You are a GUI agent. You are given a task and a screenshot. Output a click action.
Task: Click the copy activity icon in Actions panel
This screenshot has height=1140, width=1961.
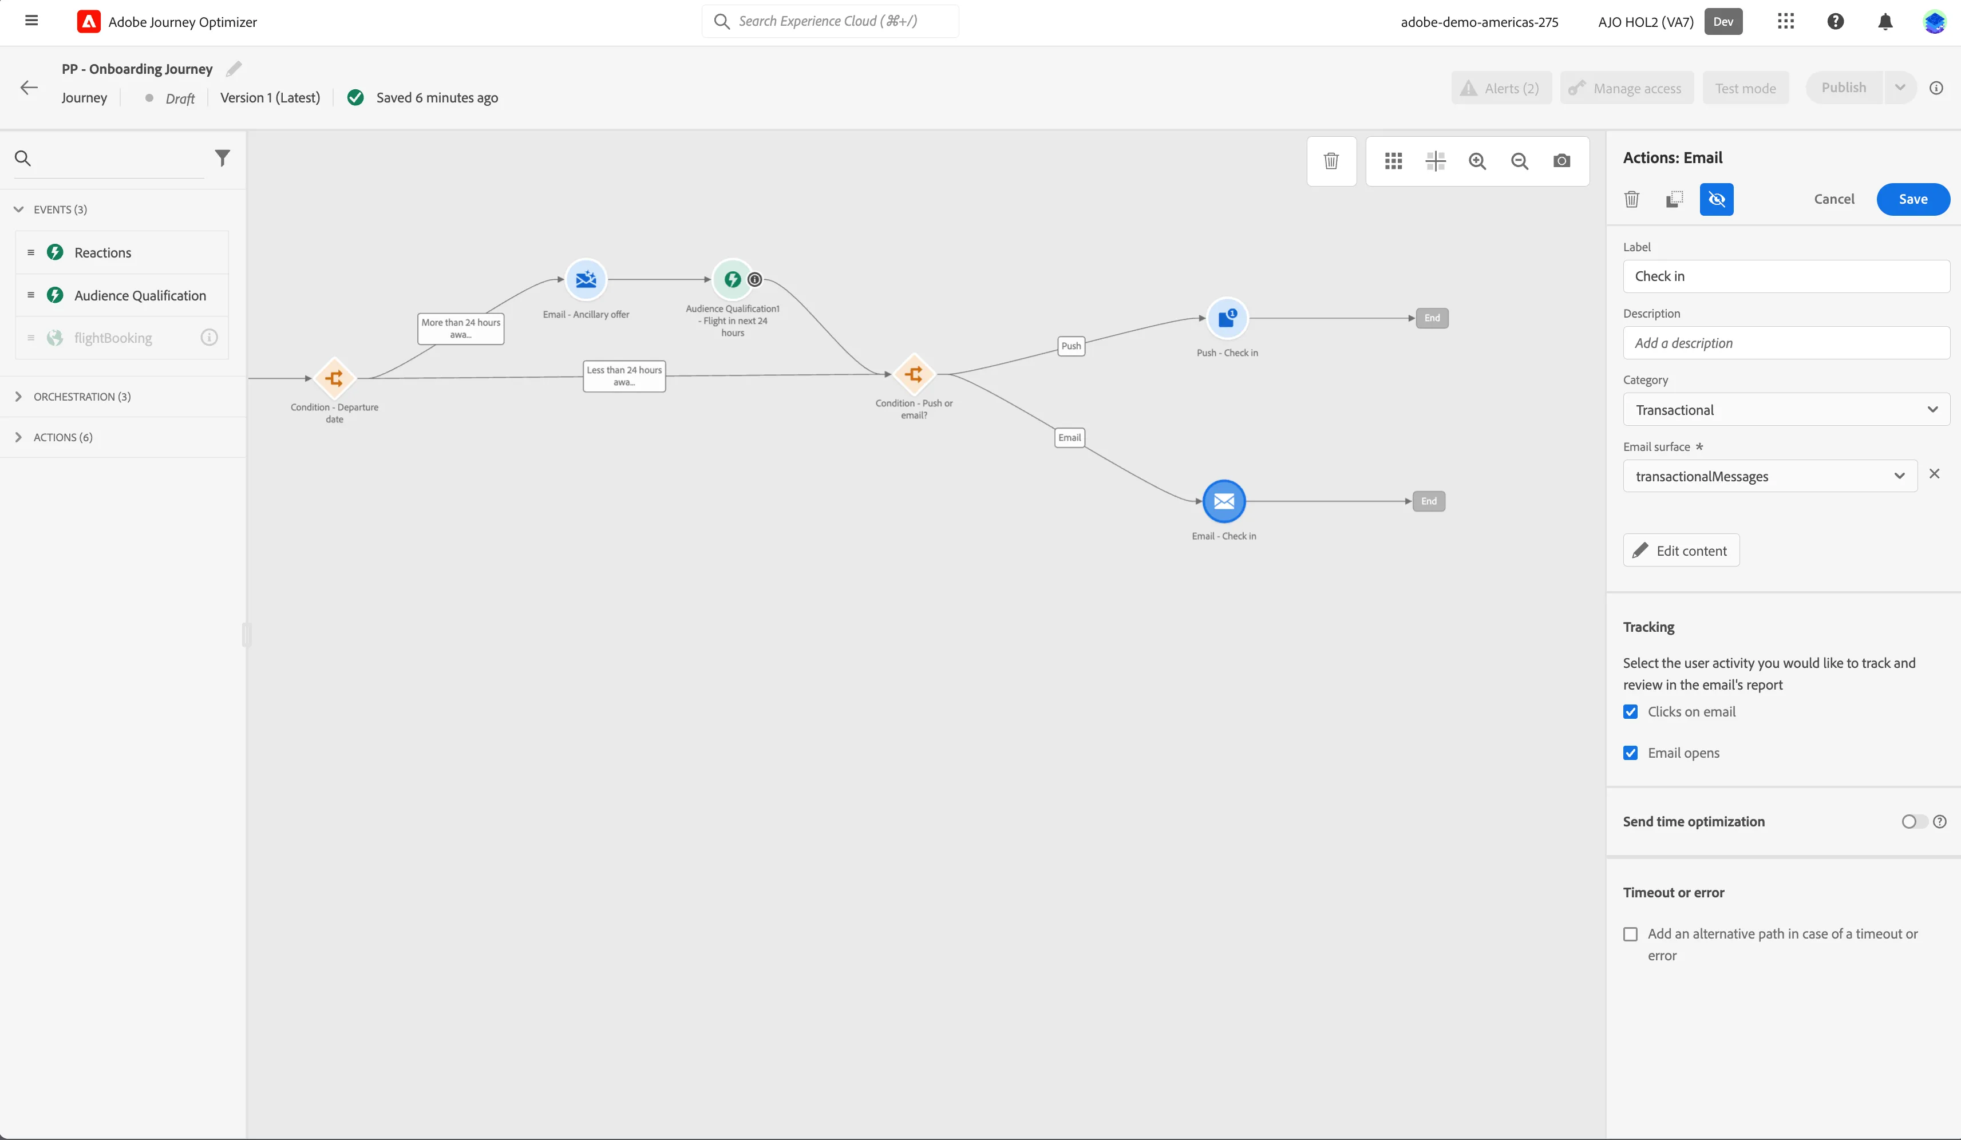click(1674, 199)
